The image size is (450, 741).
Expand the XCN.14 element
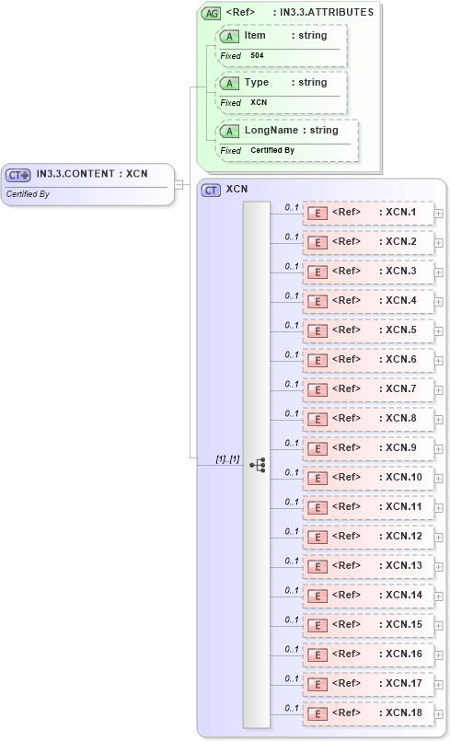coord(439,596)
